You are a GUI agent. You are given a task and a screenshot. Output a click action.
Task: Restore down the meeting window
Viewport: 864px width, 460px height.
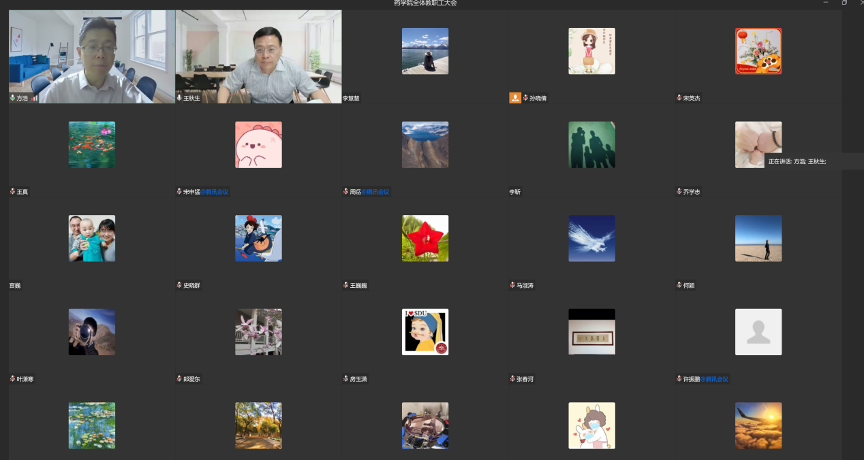tap(844, 3)
